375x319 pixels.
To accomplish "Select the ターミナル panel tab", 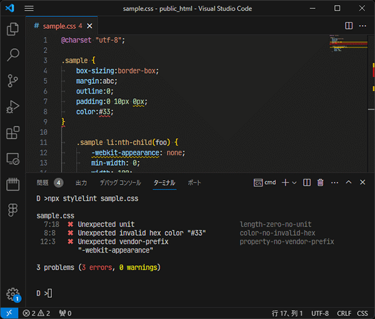I will click(164, 183).
